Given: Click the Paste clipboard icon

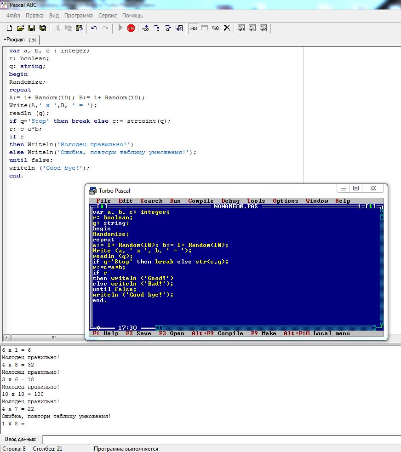Looking at the screenshot, I should [x=80, y=28].
